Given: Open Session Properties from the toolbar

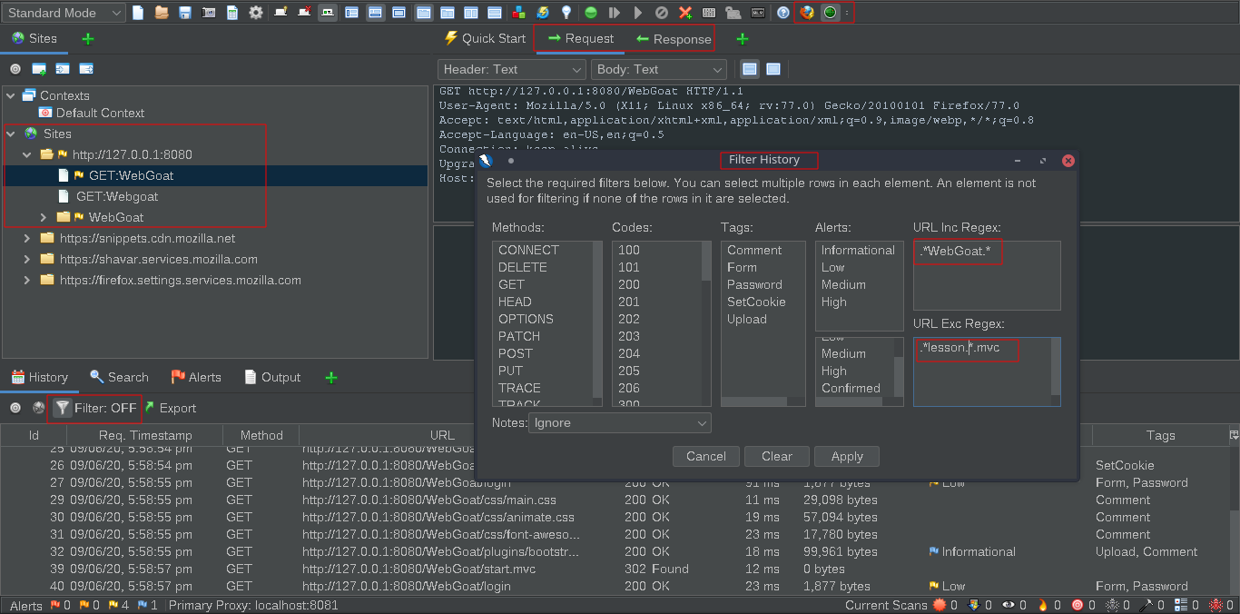Looking at the screenshot, I should pyautogui.click(x=232, y=13).
